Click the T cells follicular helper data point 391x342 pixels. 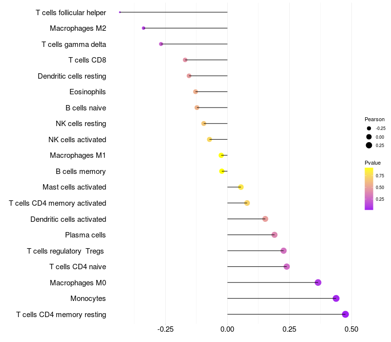tap(120, 12)
